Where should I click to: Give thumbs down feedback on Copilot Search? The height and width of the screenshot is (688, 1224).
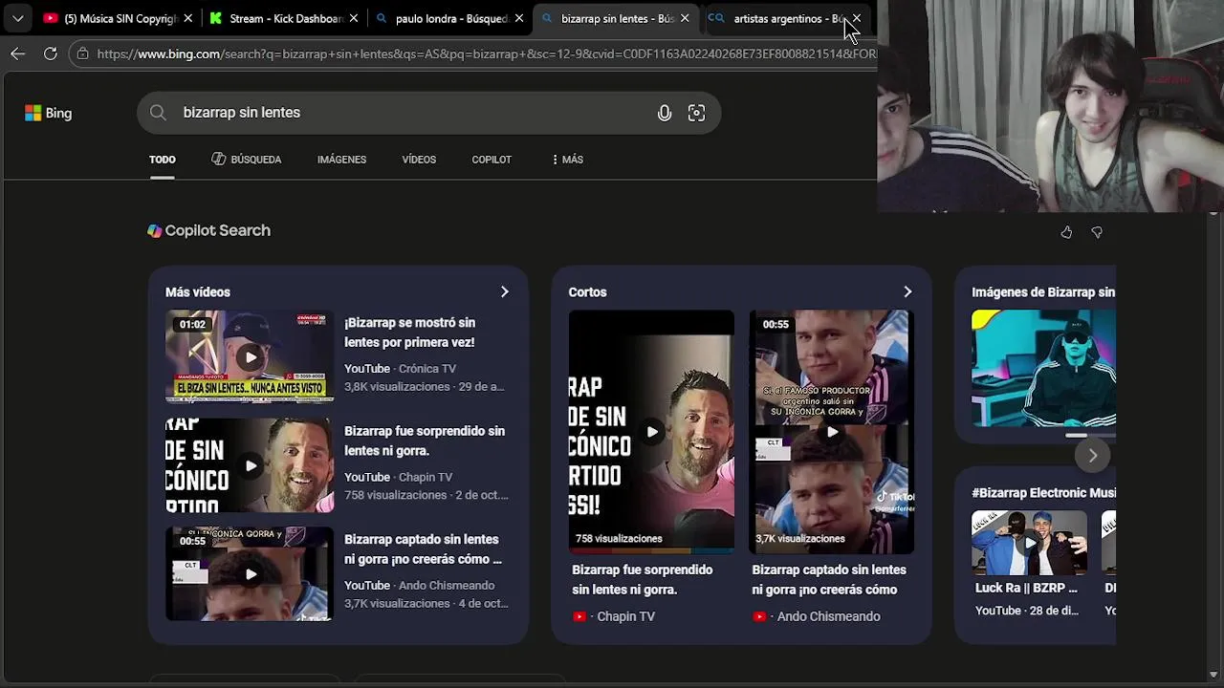coord(1097,232)
